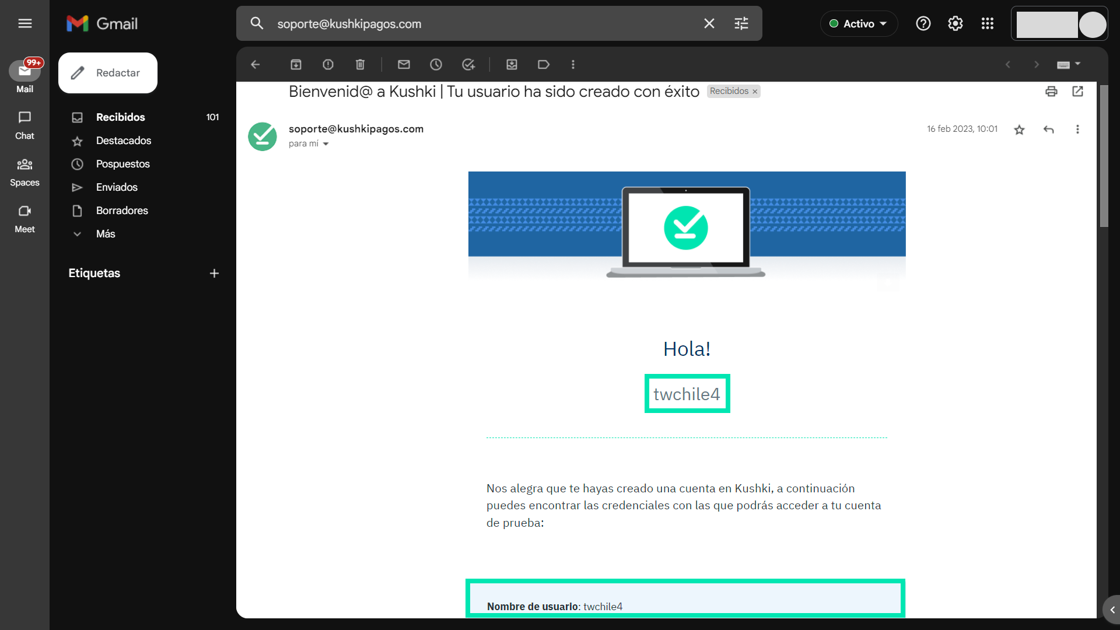Reply to the email with the arrow icon

(1048, 129)
